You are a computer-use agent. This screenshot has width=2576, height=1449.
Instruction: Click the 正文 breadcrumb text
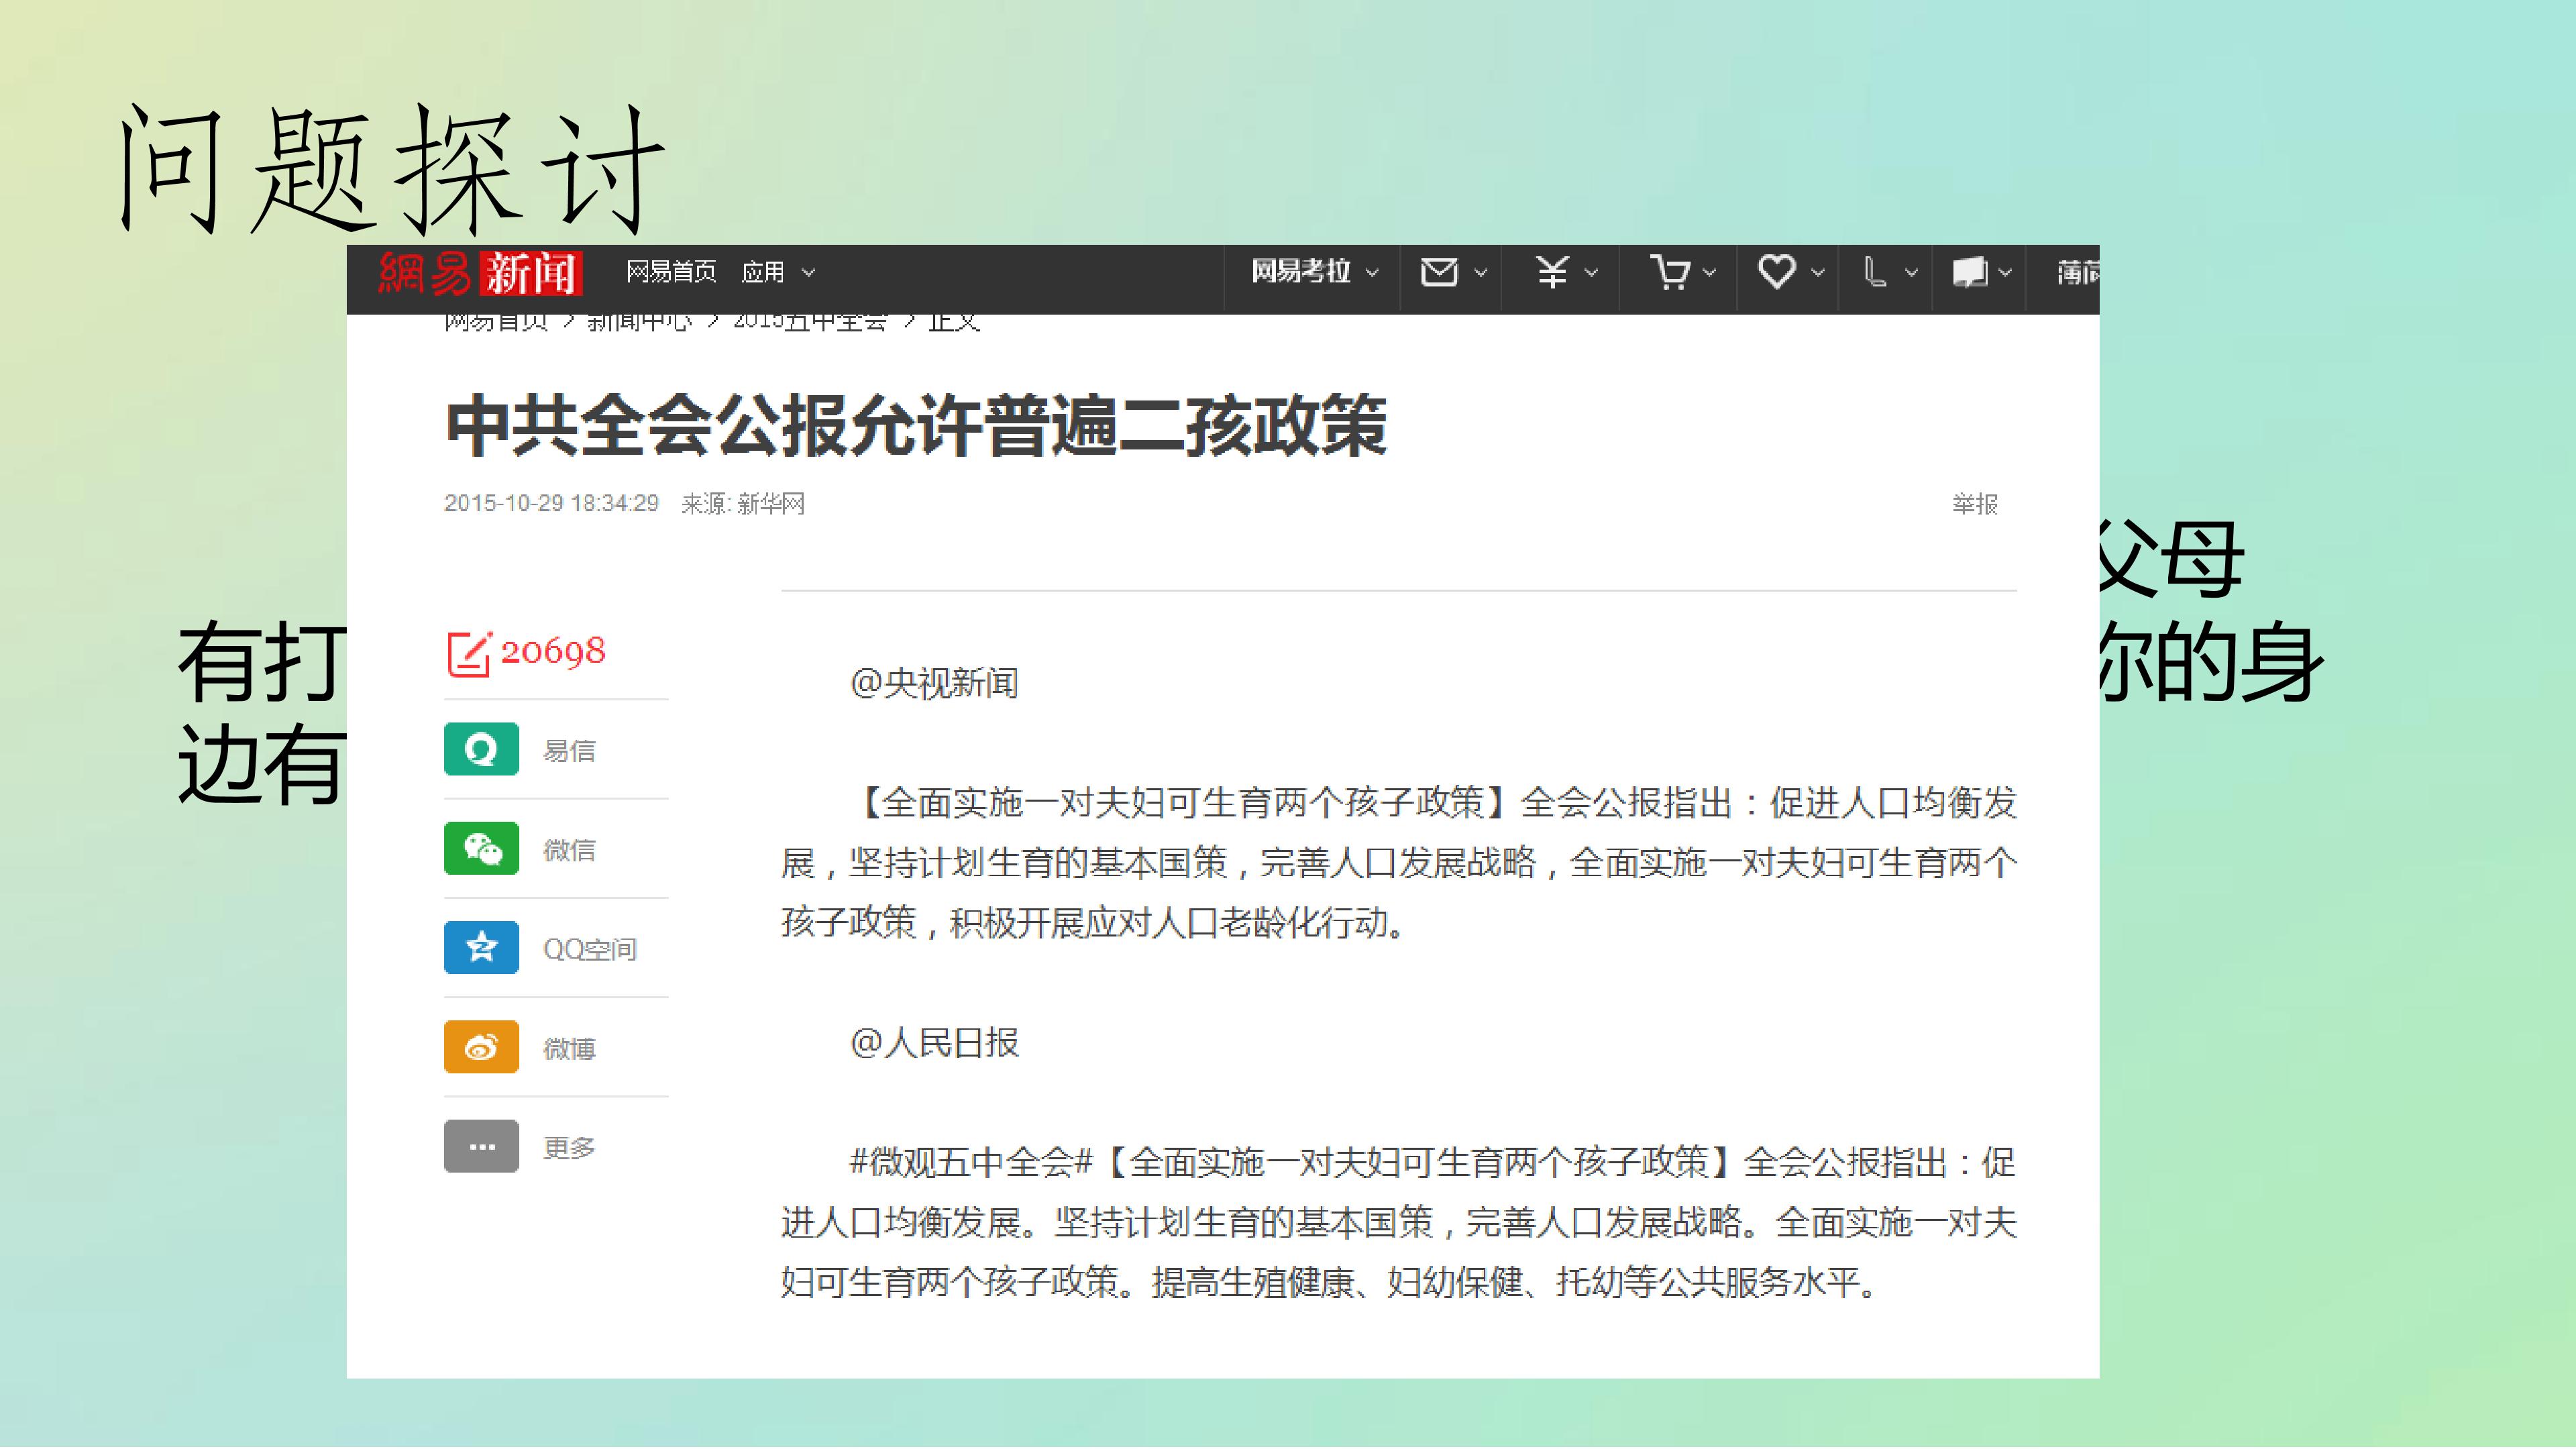(x=954, y=323)
